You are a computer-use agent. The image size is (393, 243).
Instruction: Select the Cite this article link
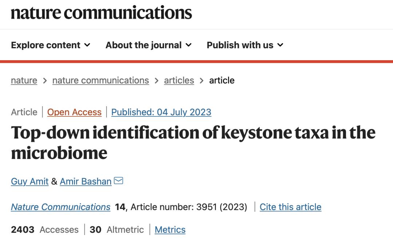pos(290,207)
